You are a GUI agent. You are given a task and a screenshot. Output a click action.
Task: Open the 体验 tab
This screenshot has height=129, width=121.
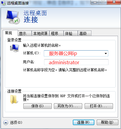pyautogui.click(x=70, y=33)
